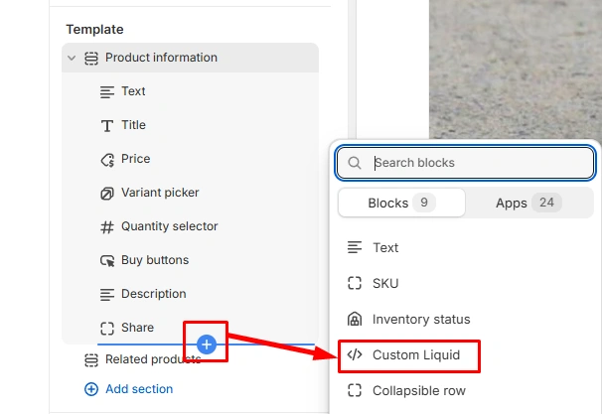Switch to the Apps tab
The width and height of the screenshot is (602, 414).
[x=528, y=203]
